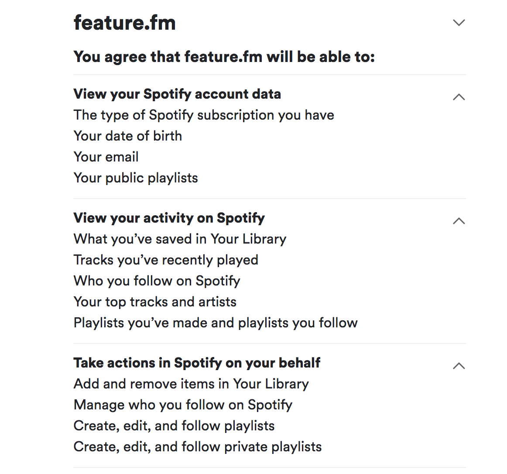Click "Create, edit, and follow private playlists"

(x=198, y=447)
